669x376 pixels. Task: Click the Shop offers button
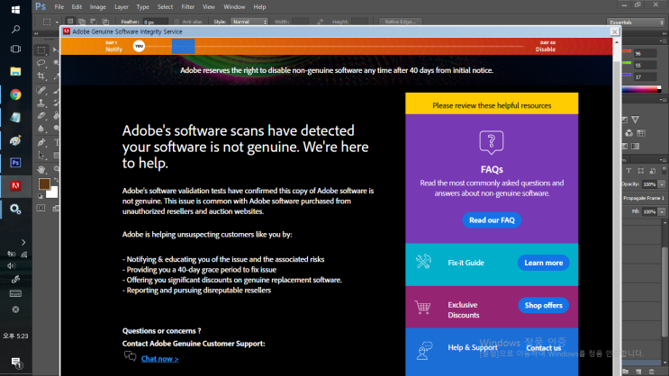(543, 305)
